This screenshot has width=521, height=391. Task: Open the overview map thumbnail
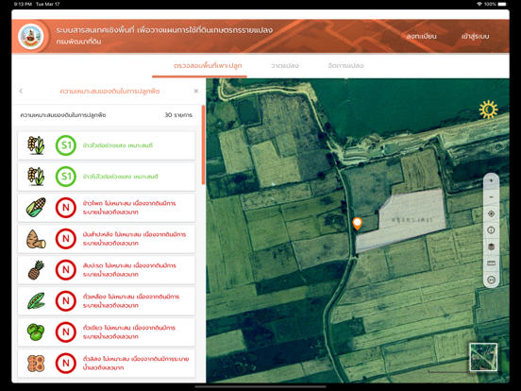483,357
